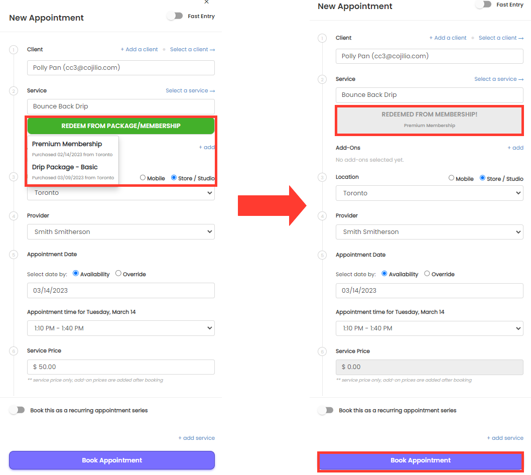Open the Toronto location dropdown on right
This screenshot has width=531, height=475.
click(x=430, y=193)
